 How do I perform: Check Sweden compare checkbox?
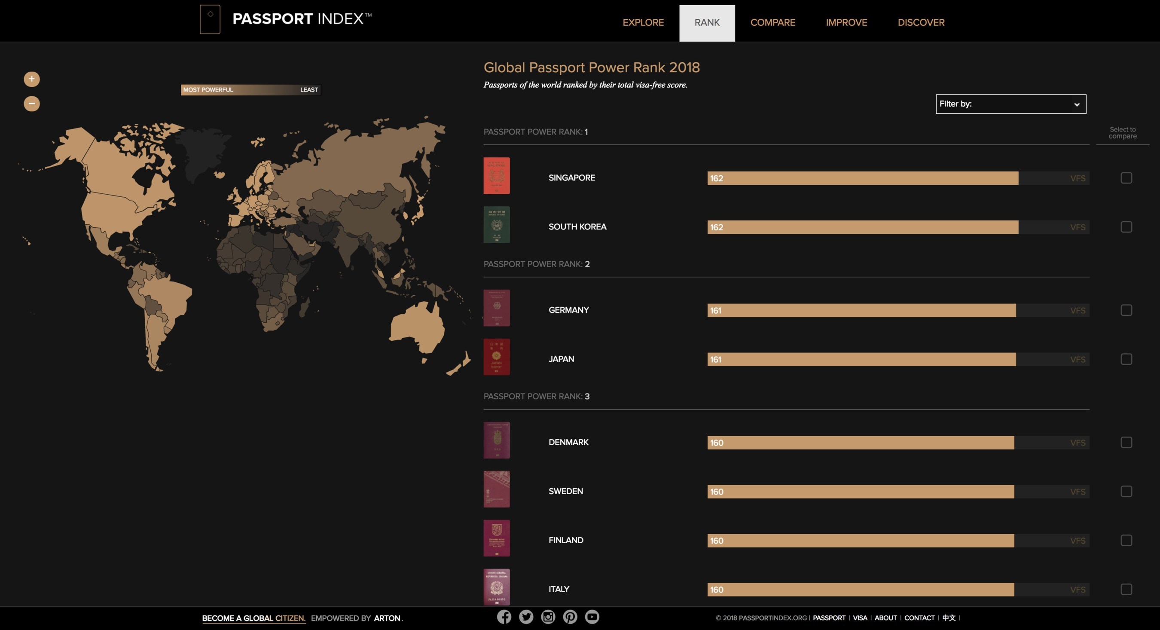point(1126,492)
